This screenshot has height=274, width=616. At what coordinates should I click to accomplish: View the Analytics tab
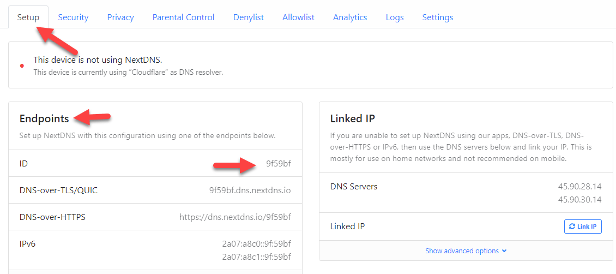click(x=349, y=17)
